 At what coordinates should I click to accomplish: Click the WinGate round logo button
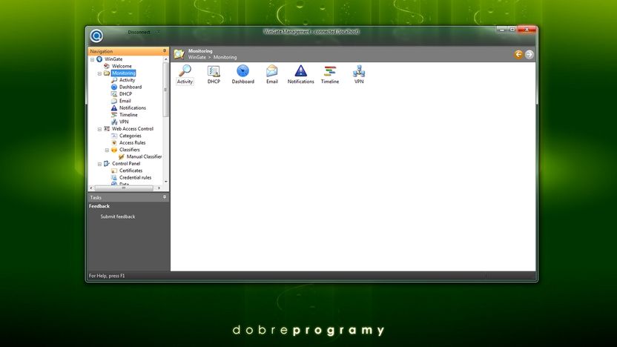96,36
